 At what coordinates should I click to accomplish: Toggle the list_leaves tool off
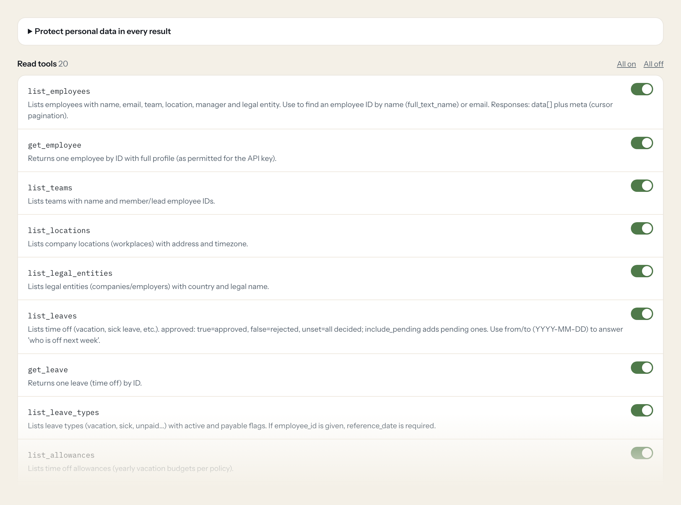point(642,314)
